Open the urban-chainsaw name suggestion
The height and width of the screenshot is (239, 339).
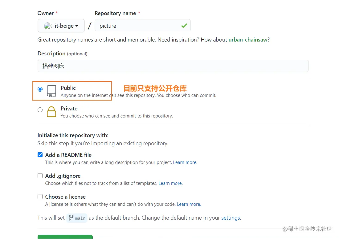[248, 40]
